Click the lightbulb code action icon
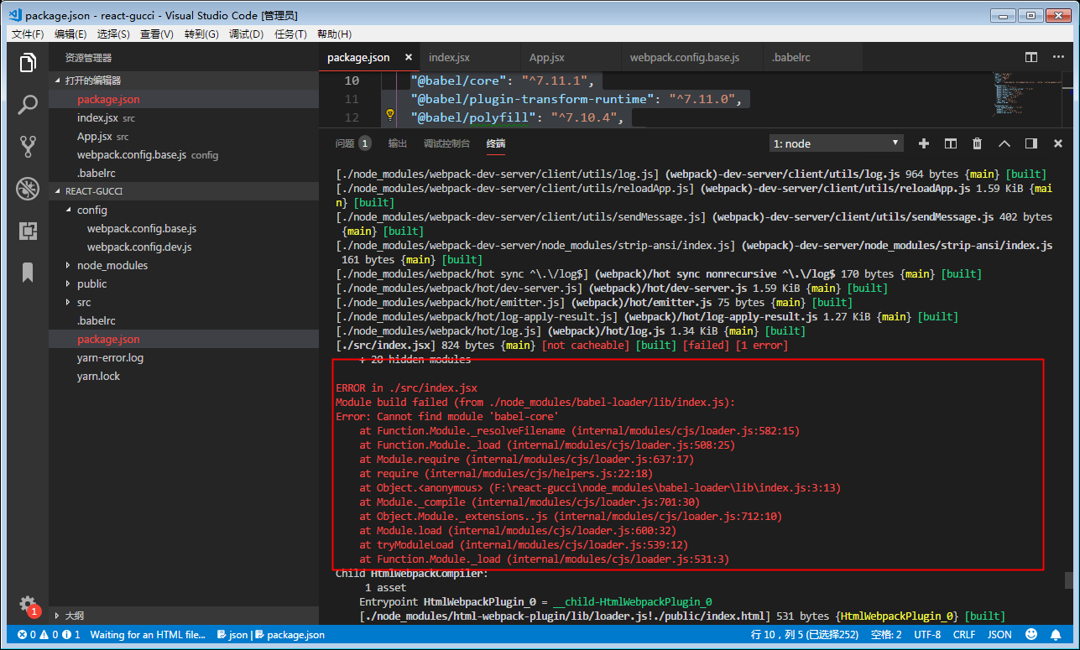Viewport: 1080px width, 650px height. (390, 115)
